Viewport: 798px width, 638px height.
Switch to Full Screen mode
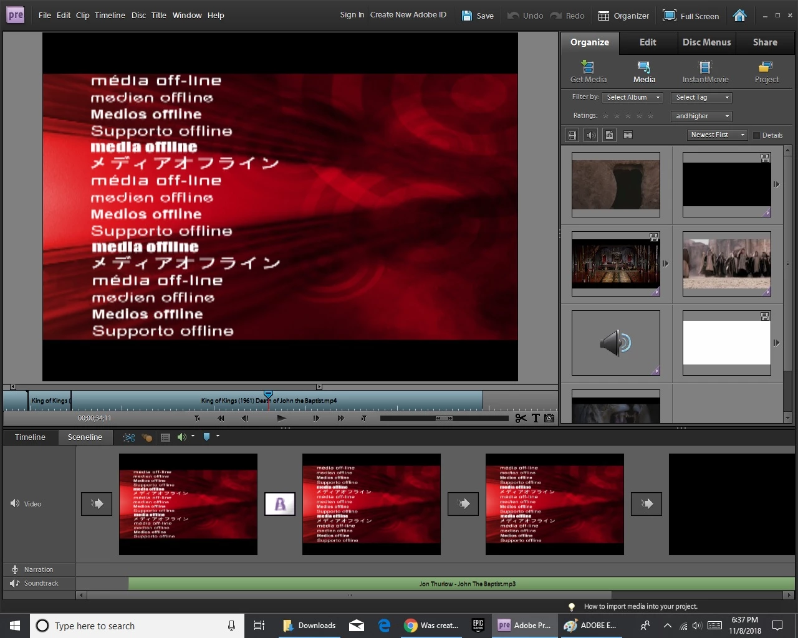point(691,16)
